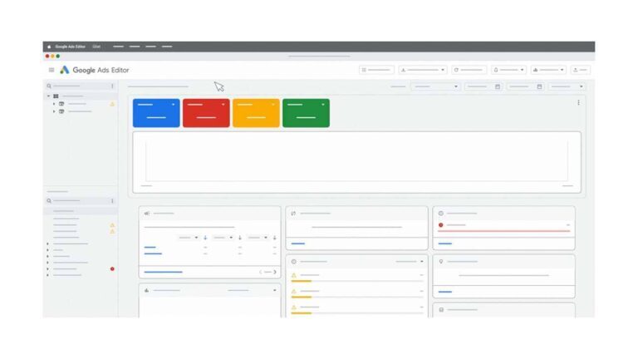The width and height of the screenshot is (638, 359).
Task: Open the hamburger menu beside the Google Ads logo
Action: click(52, 70)
